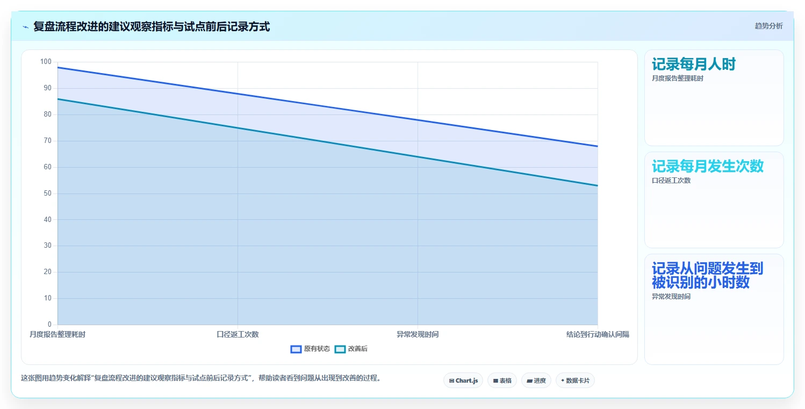This screenshot has width=805, height=409.
Task: Click the chart description below the chart
Action: tap(201, 378)
